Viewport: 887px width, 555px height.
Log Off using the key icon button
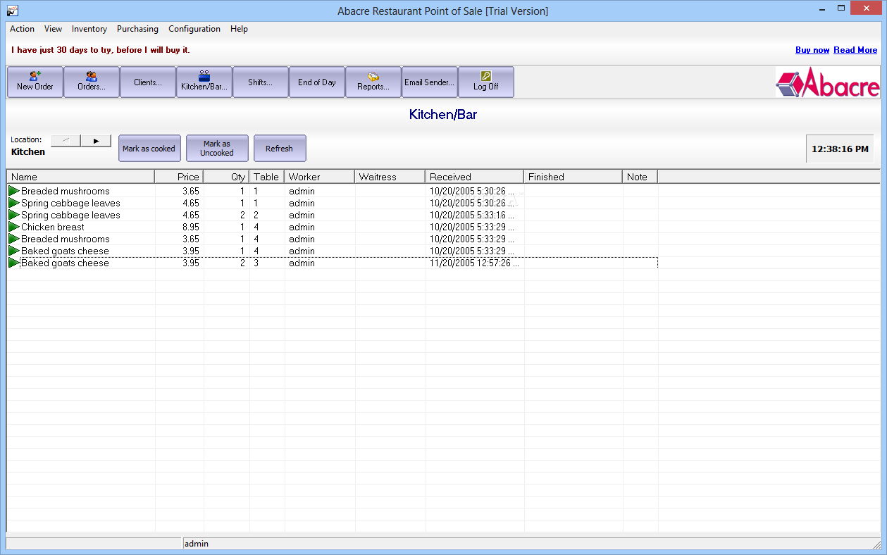click(486, 82)
